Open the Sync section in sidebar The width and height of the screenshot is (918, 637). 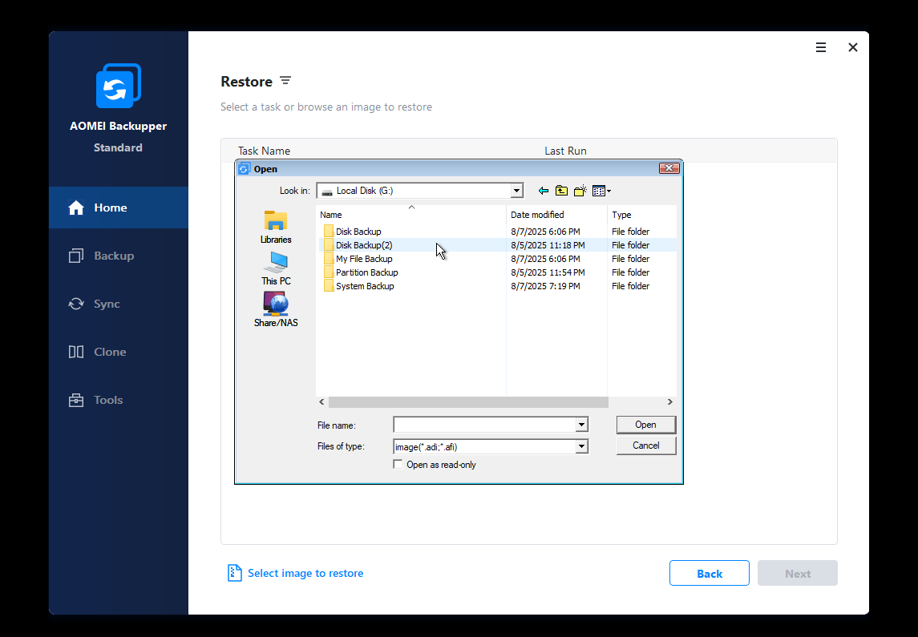[x=119, y=304]
